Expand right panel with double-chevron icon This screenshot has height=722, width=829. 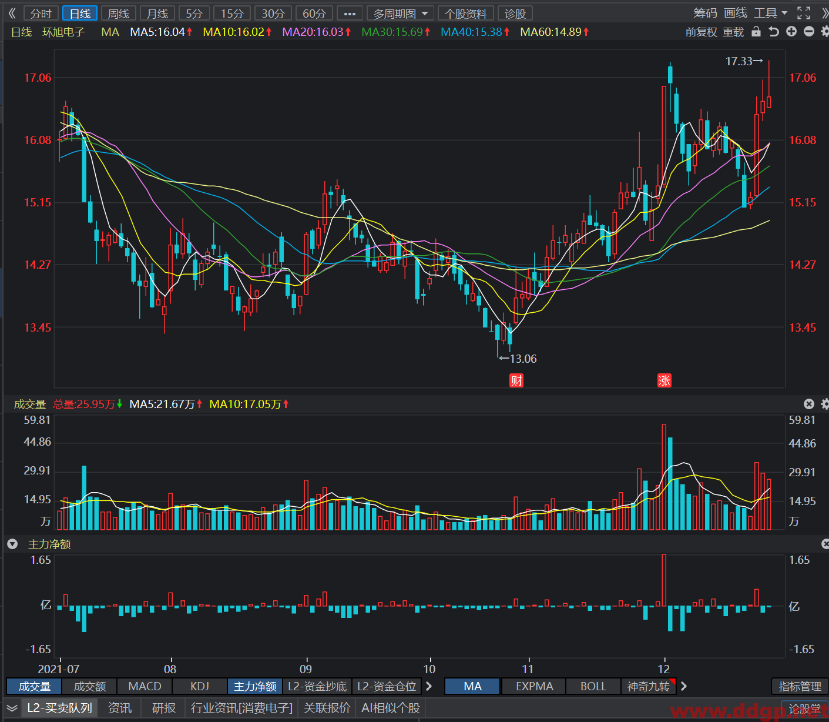[824, 13]
